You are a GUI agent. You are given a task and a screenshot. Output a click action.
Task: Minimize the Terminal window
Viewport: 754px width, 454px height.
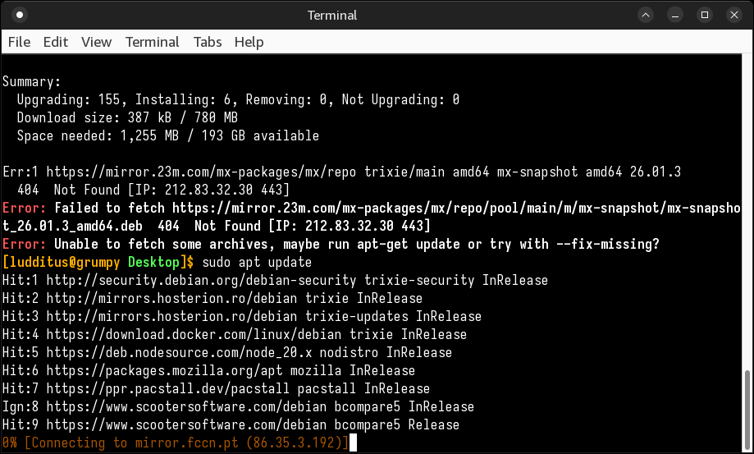[676, 15]
